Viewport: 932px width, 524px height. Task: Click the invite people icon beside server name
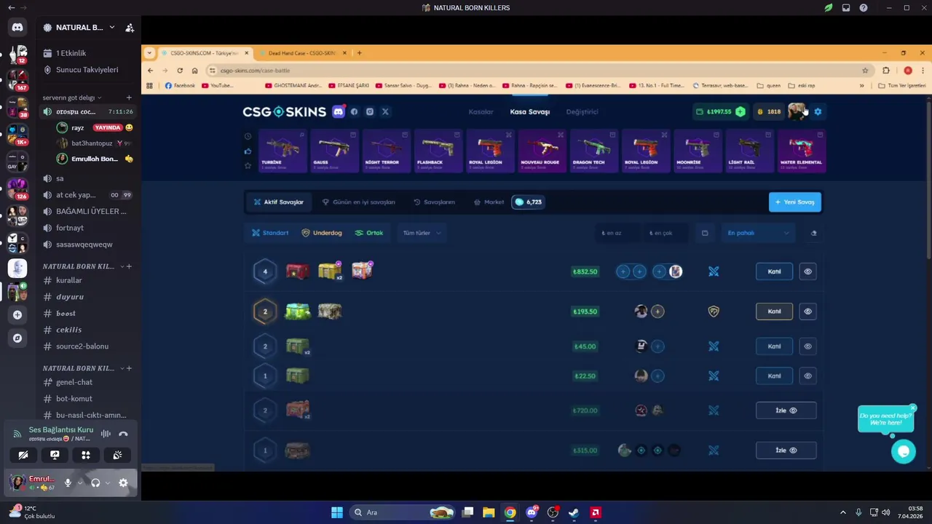130,28
